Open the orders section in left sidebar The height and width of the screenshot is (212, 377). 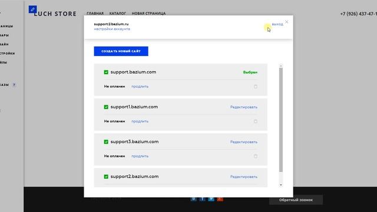(4, 85)
